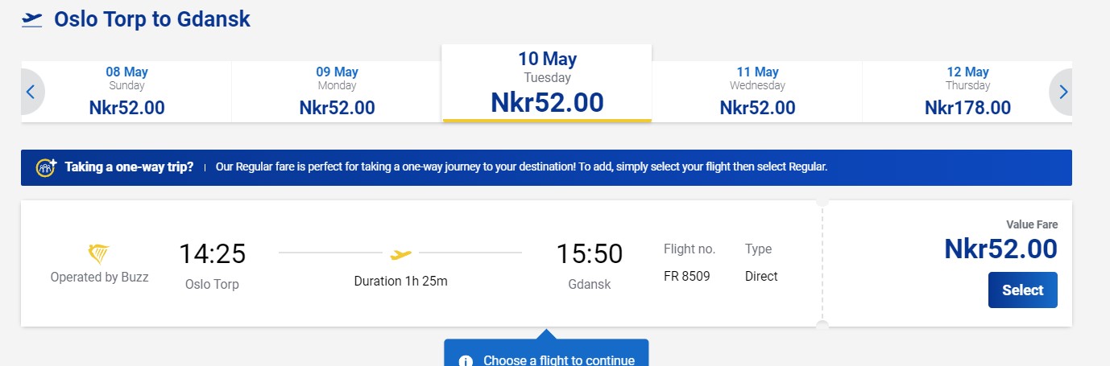Click the Oslo Torp to Gdansk heading
The image size is (1110, 366).
click(x=152, y=19)
